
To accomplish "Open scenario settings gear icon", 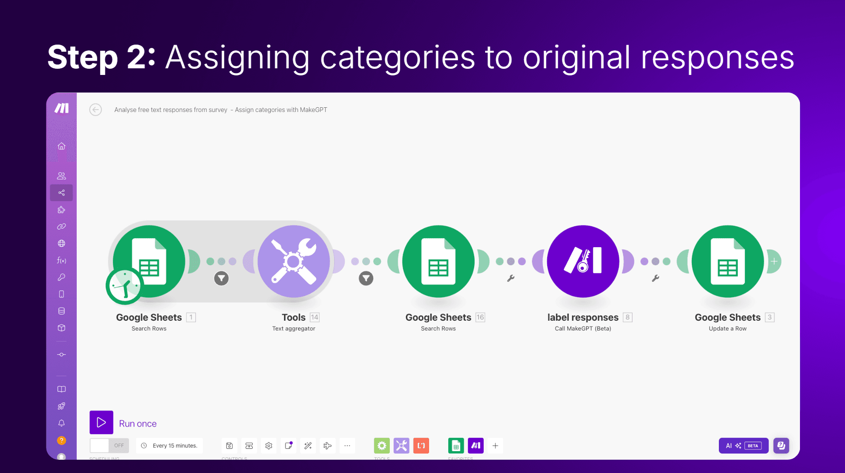I will [269, 445].
